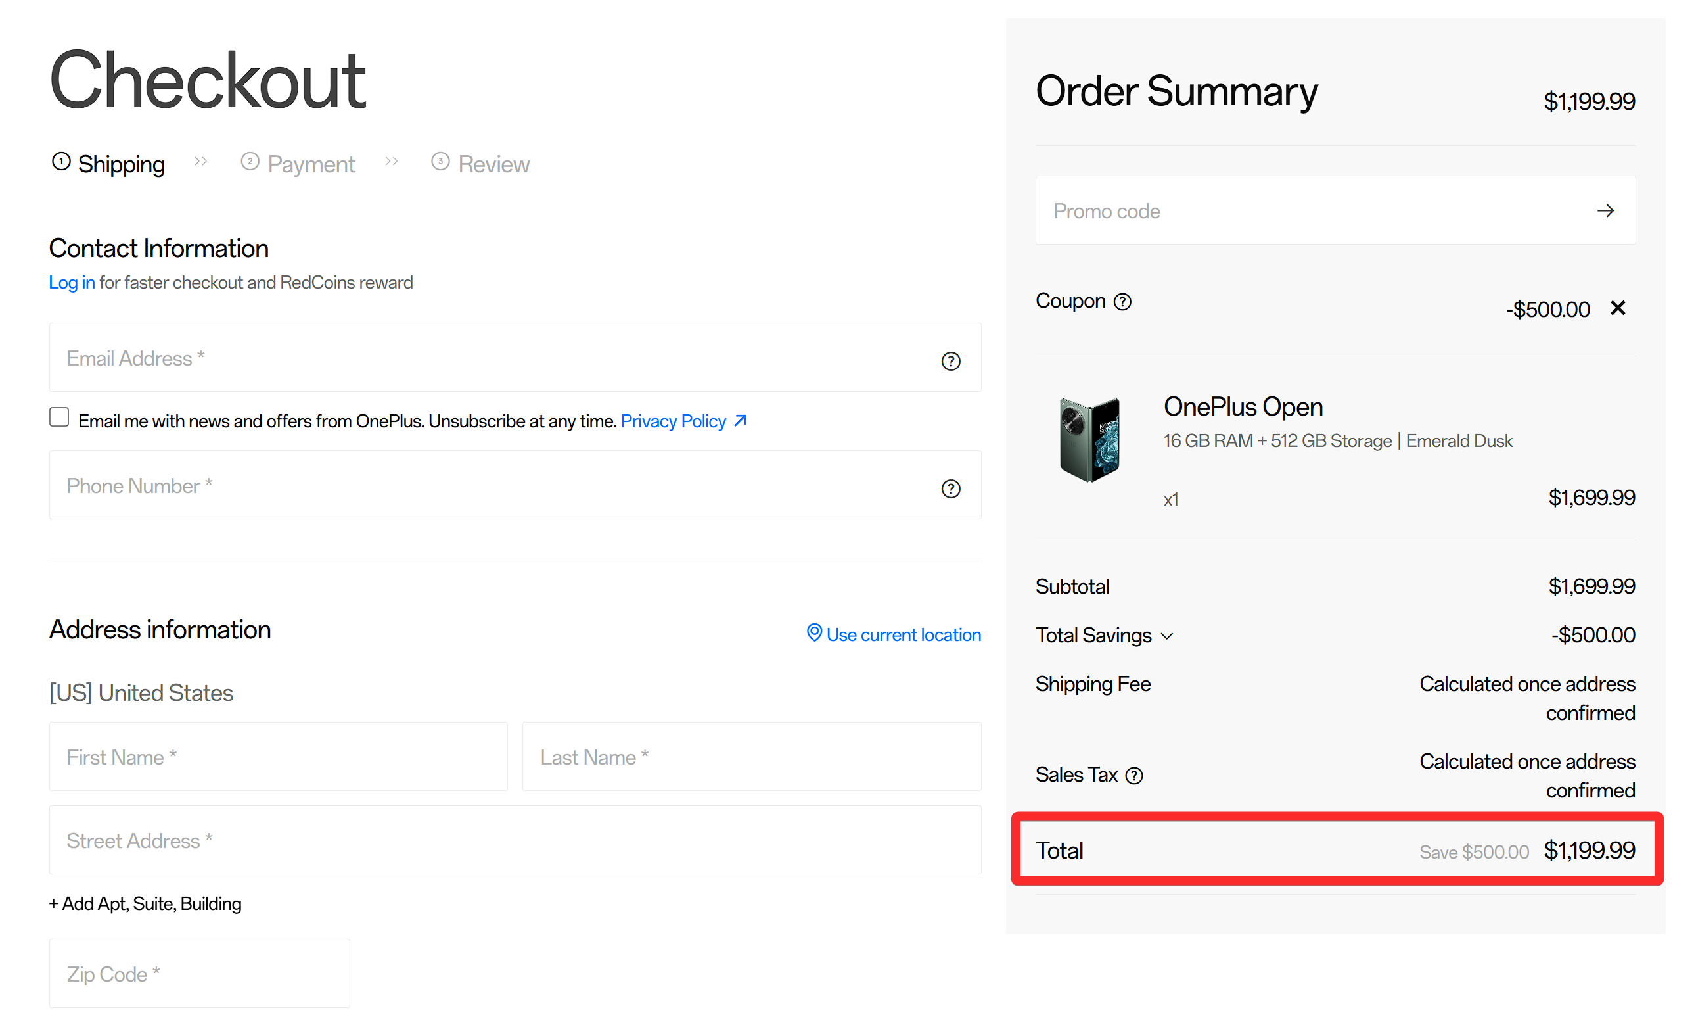The width and height of the screenshot is (1694, 1021).
Task: Click the Total $1,199.99 amount
Action: pyautogui.click(x=1589, y=850)
